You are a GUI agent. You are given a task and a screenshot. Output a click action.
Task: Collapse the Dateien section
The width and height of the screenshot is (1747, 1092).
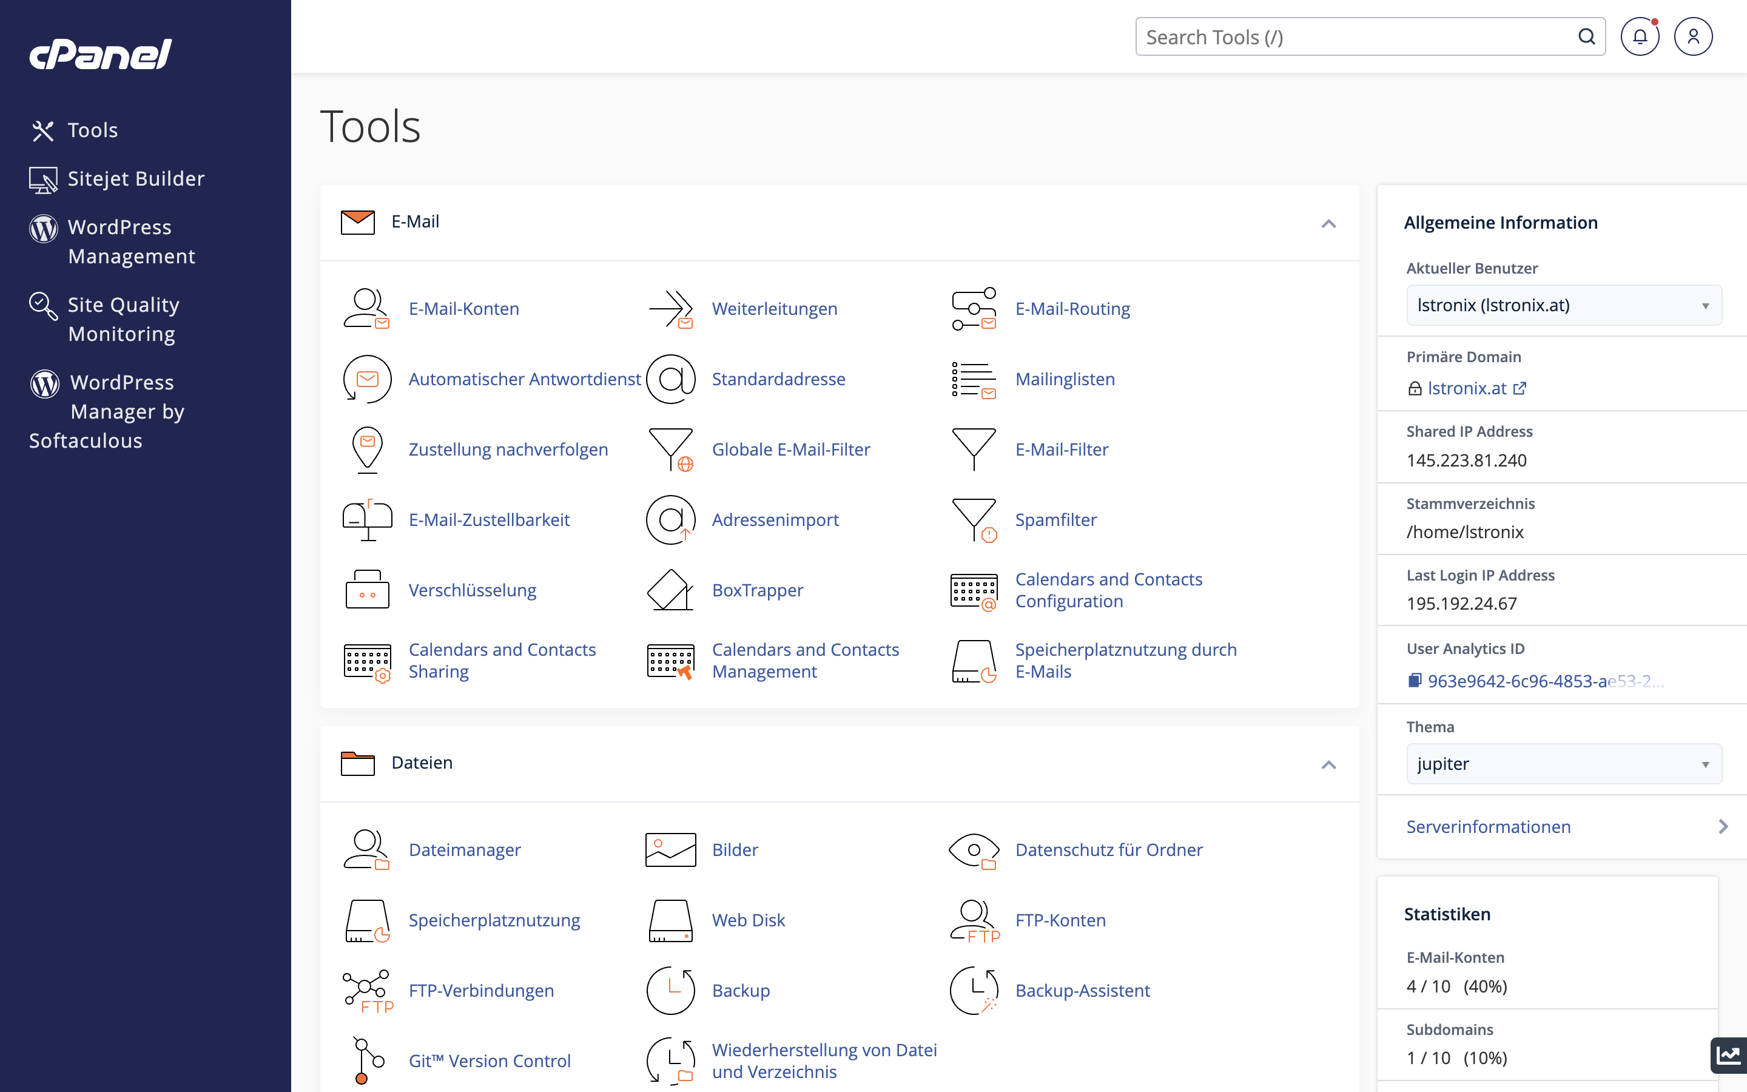pos(1328,764)
